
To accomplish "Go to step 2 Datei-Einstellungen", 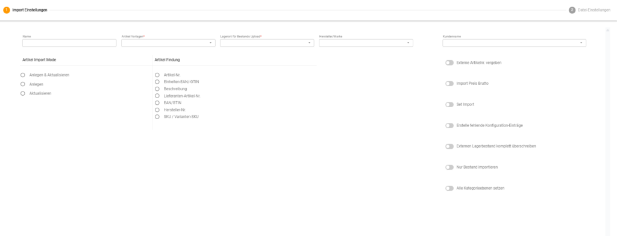I will 589,10.
